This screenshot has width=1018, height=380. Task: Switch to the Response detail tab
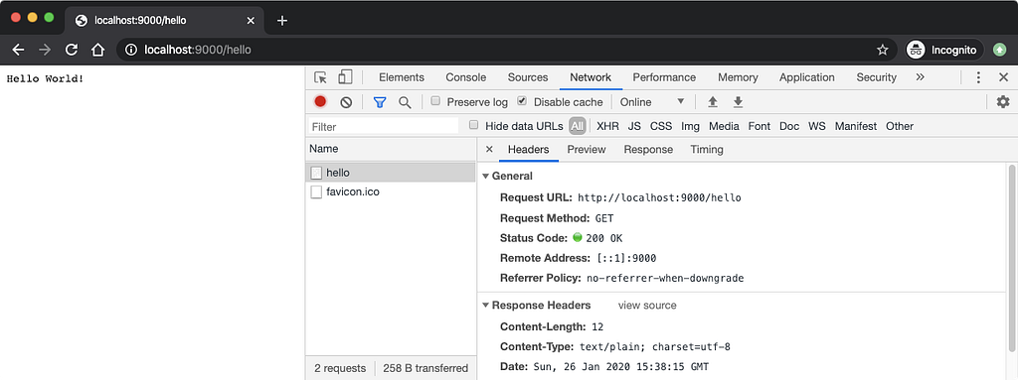coord(648,149)
